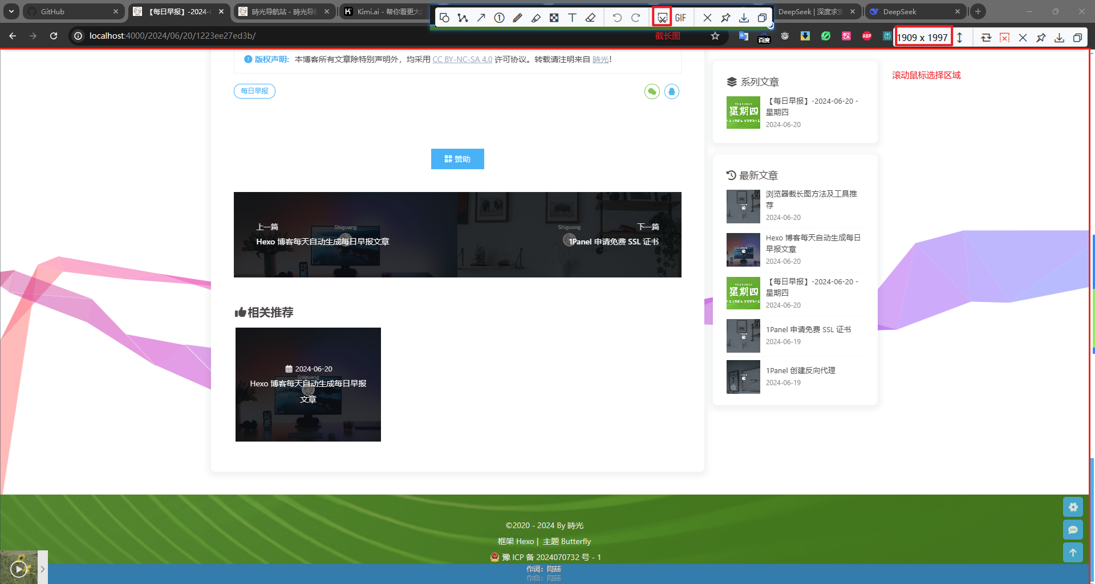Viewport: 1095px width, 584px height.
Task: Select the mosaic blur tool
Action: [554, 18]
